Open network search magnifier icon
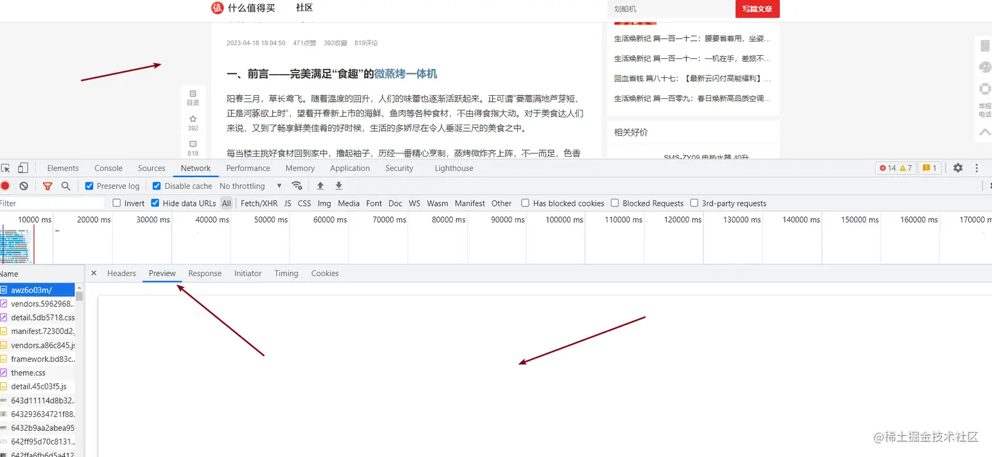 pyautogui.click(x=66, y=186)
